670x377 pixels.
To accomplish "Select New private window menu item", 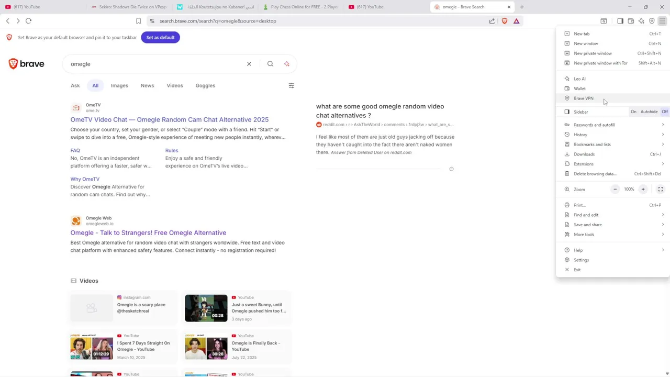I will (613, 53).
